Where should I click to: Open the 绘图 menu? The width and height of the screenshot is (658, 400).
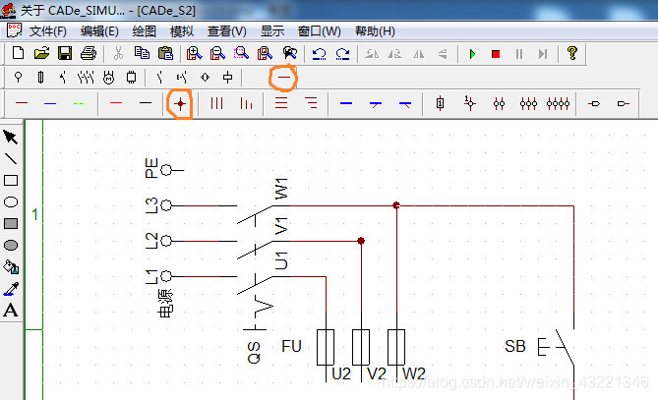145,31
